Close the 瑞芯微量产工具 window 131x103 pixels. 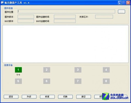point(128,3)
